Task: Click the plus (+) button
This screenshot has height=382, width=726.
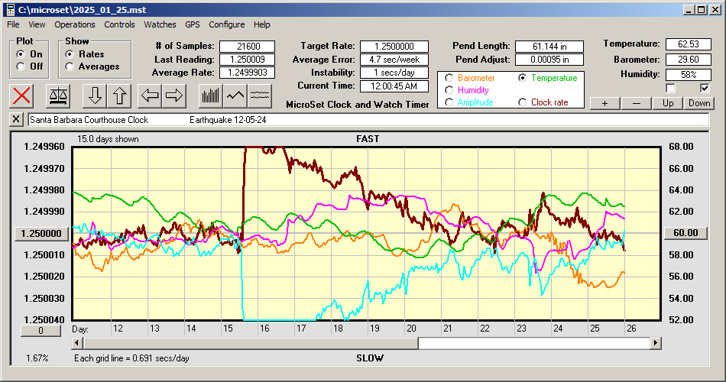Action: (x=604, y=103)
